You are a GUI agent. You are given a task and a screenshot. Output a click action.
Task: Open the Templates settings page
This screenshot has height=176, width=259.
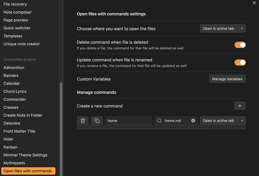[x=13, y=36]
